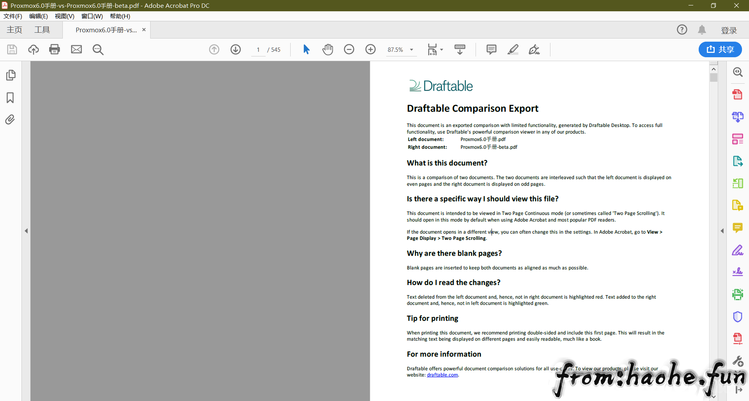The height and width of the screenshot is (401, 749).
Task: Click the blue 共享 share button
Action: 720,49
